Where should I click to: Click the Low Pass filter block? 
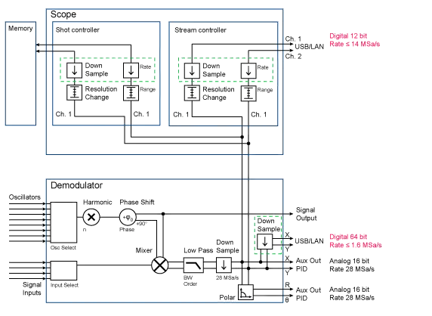click(193, 265)
